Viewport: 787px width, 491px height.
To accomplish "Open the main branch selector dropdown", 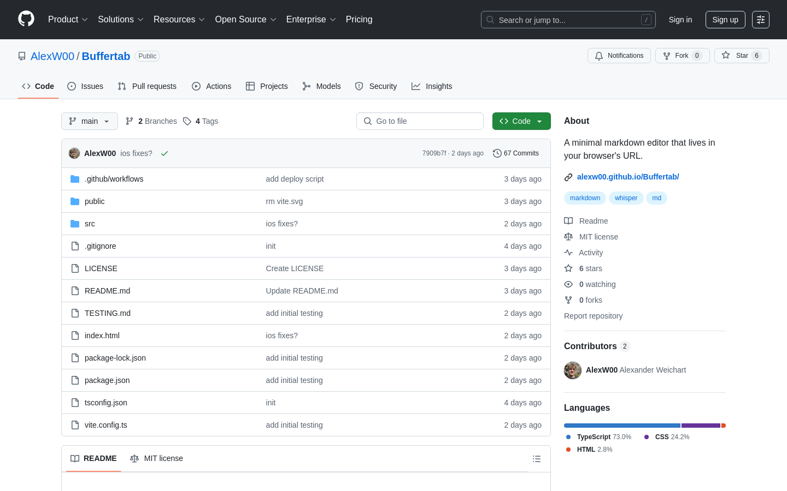I will [90, 121].
